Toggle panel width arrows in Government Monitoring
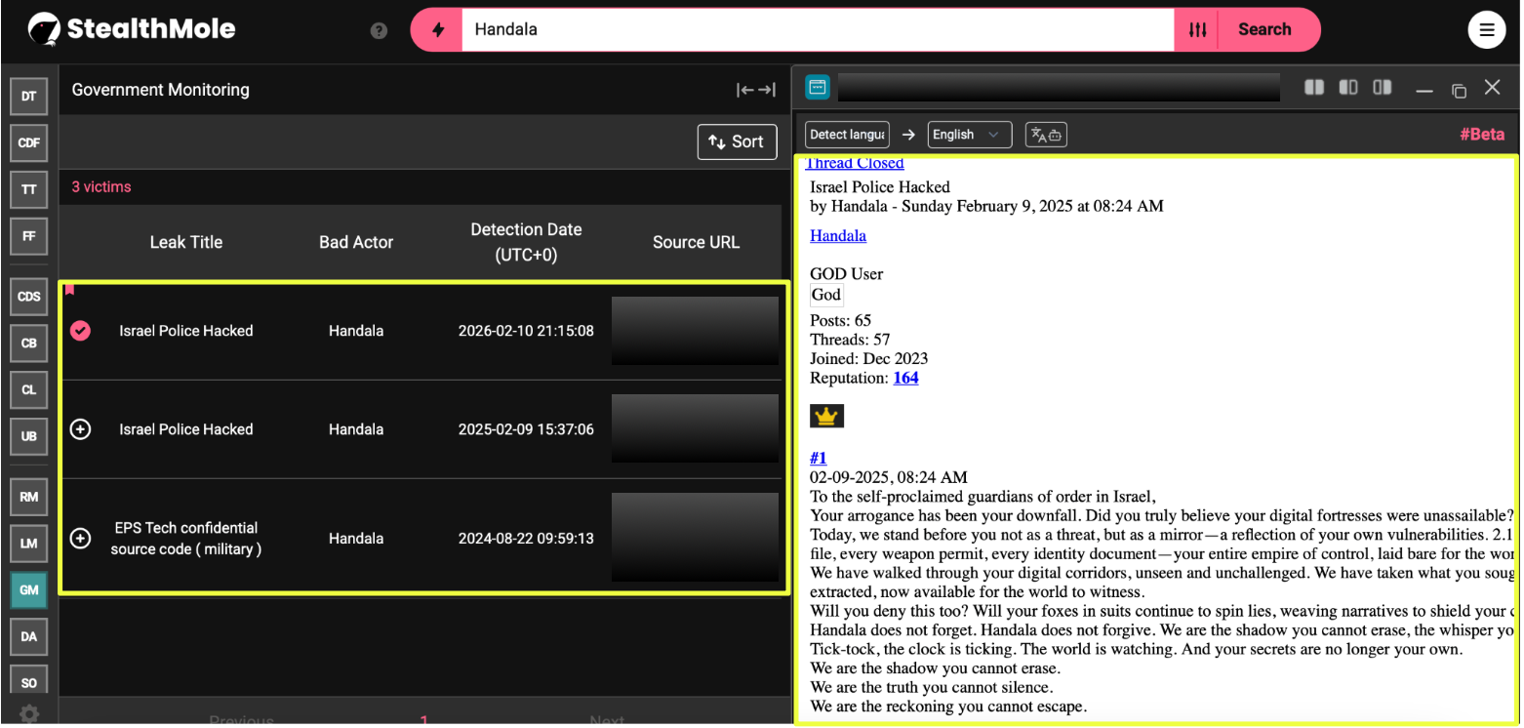Screen dimensions: 1524x728 (755, 90)
